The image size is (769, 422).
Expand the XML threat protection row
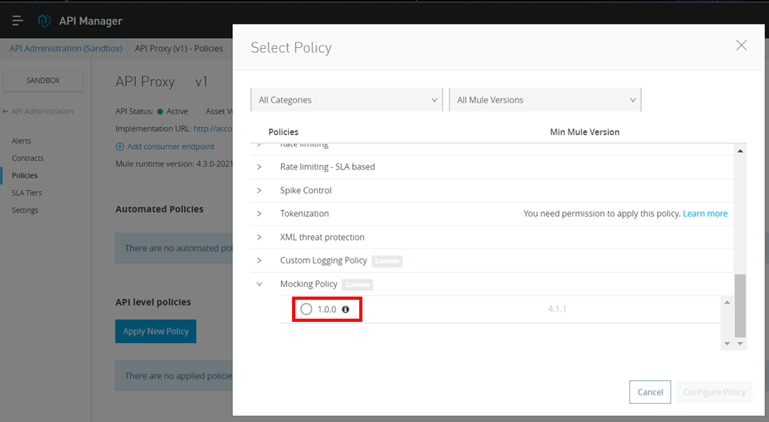click(x=259, y=237)
